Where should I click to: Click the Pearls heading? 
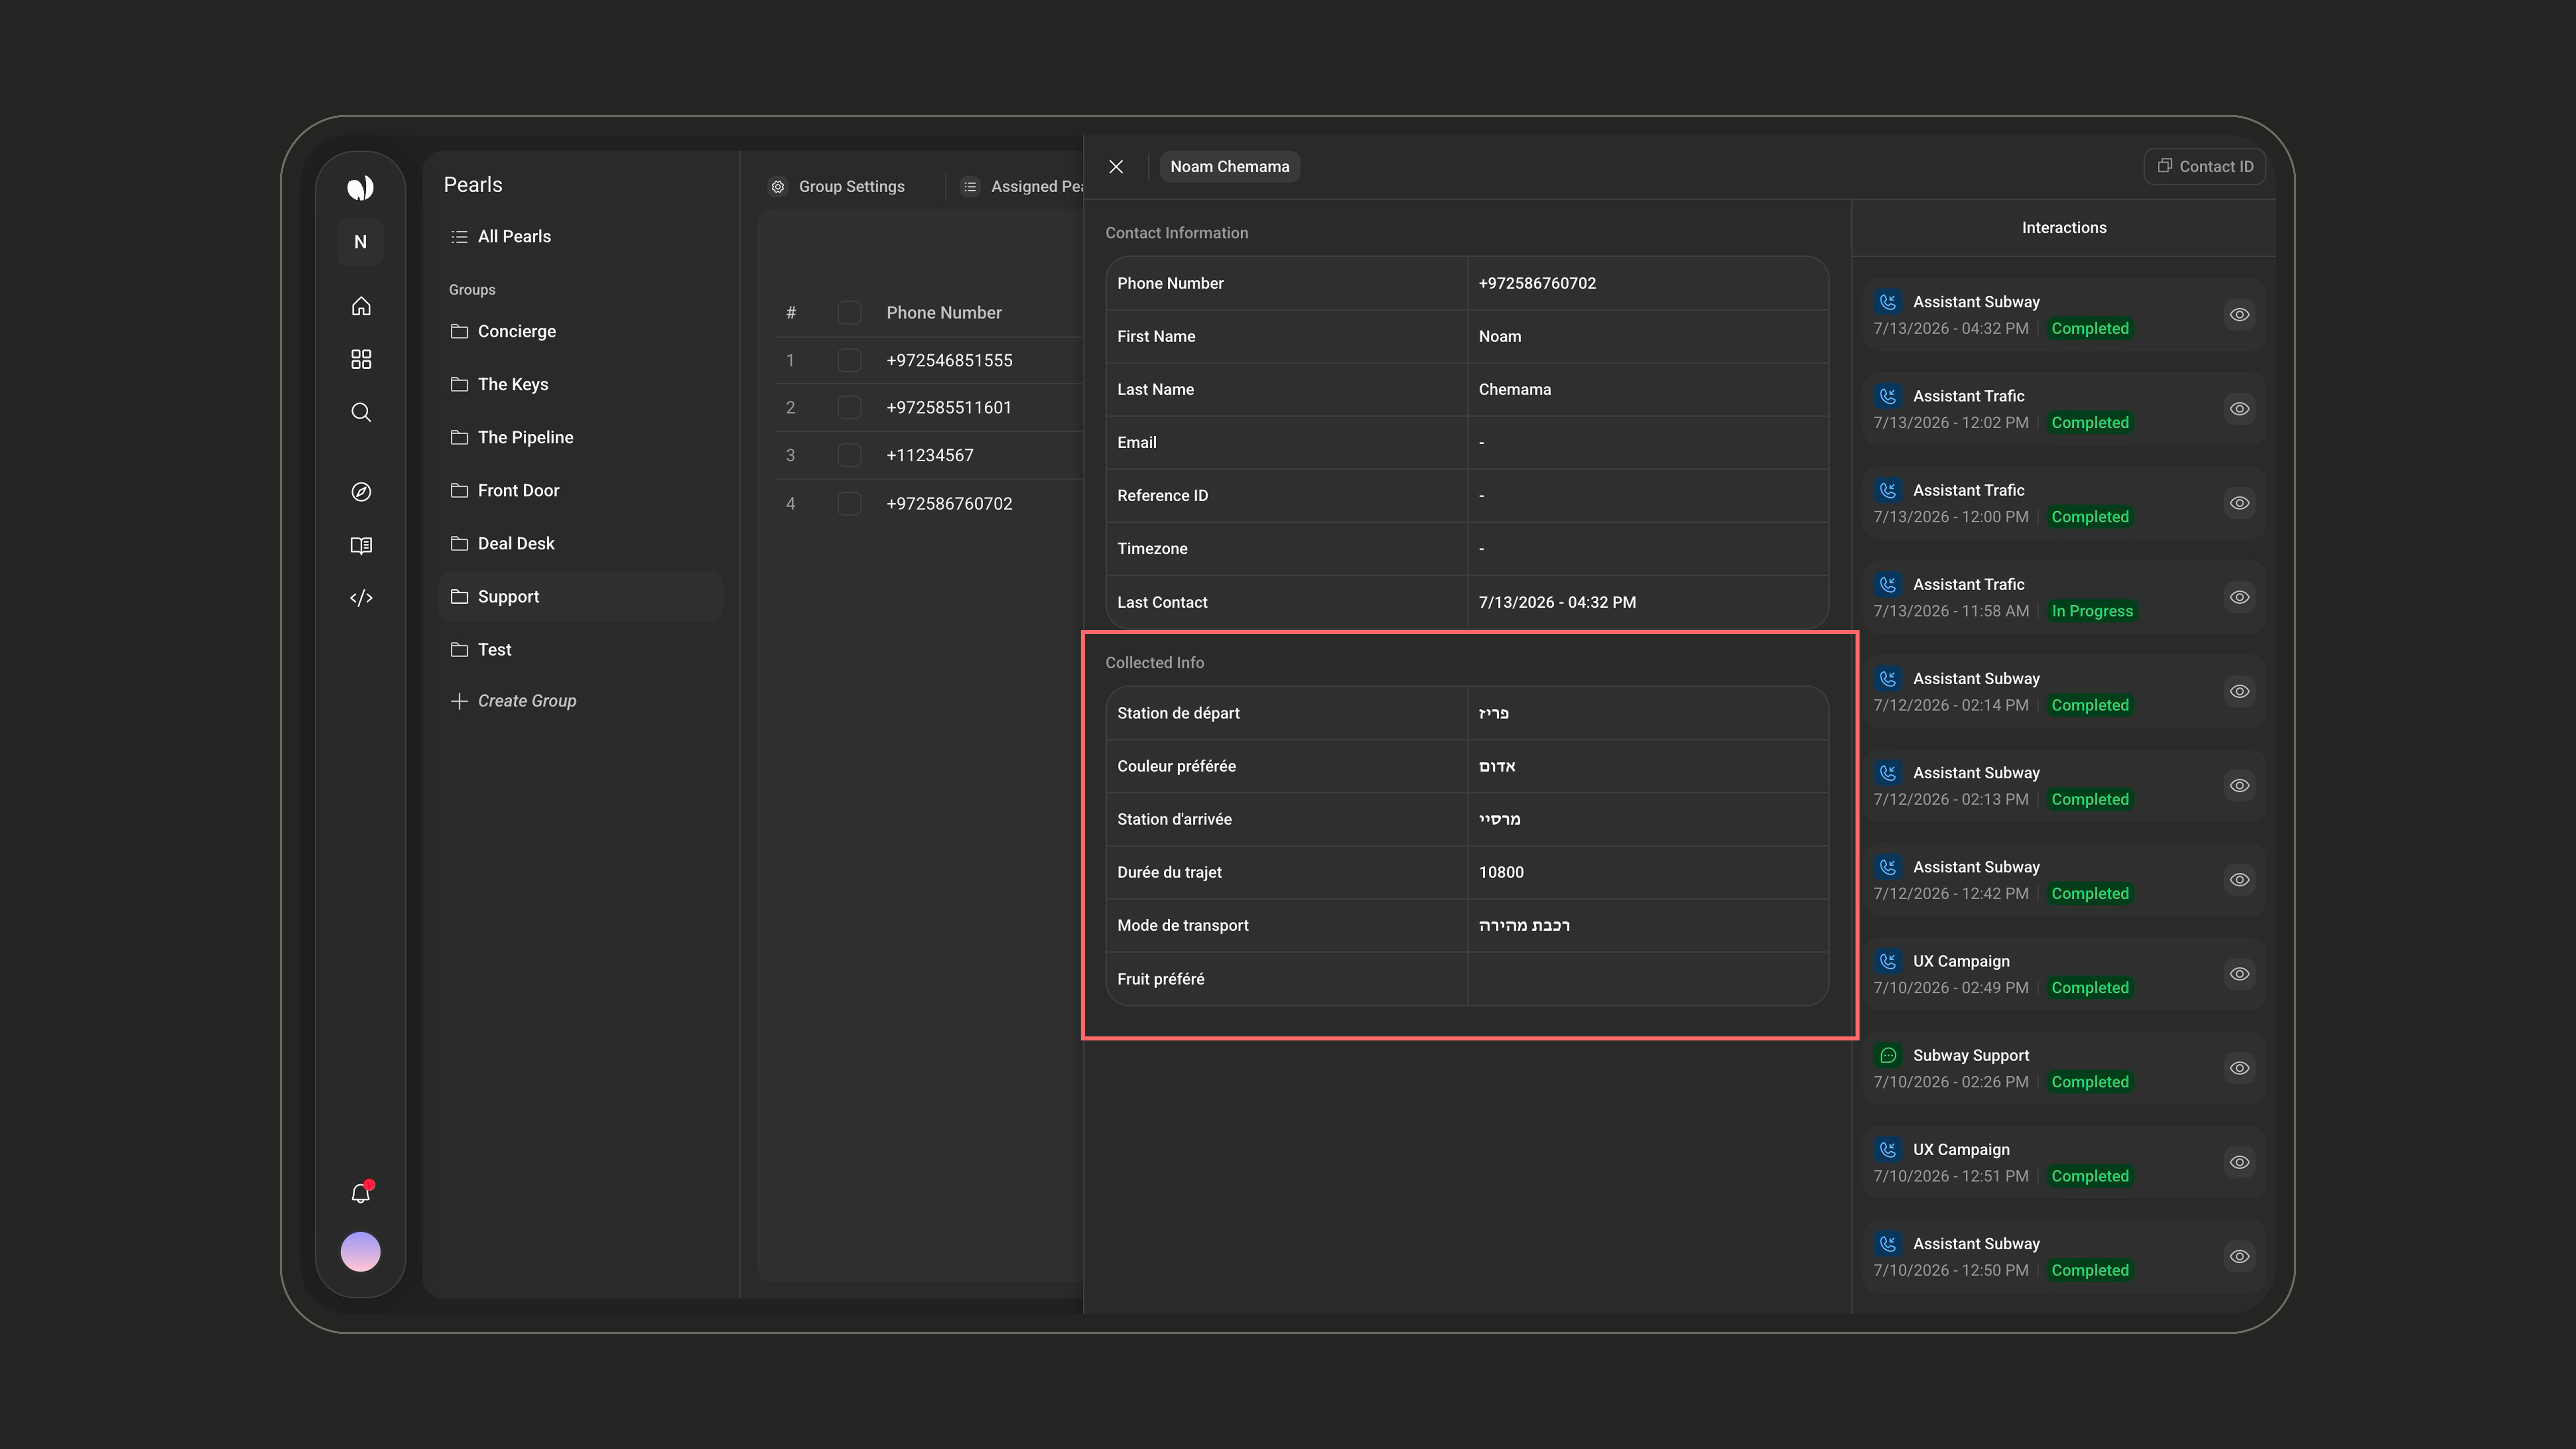click(473, 185)
